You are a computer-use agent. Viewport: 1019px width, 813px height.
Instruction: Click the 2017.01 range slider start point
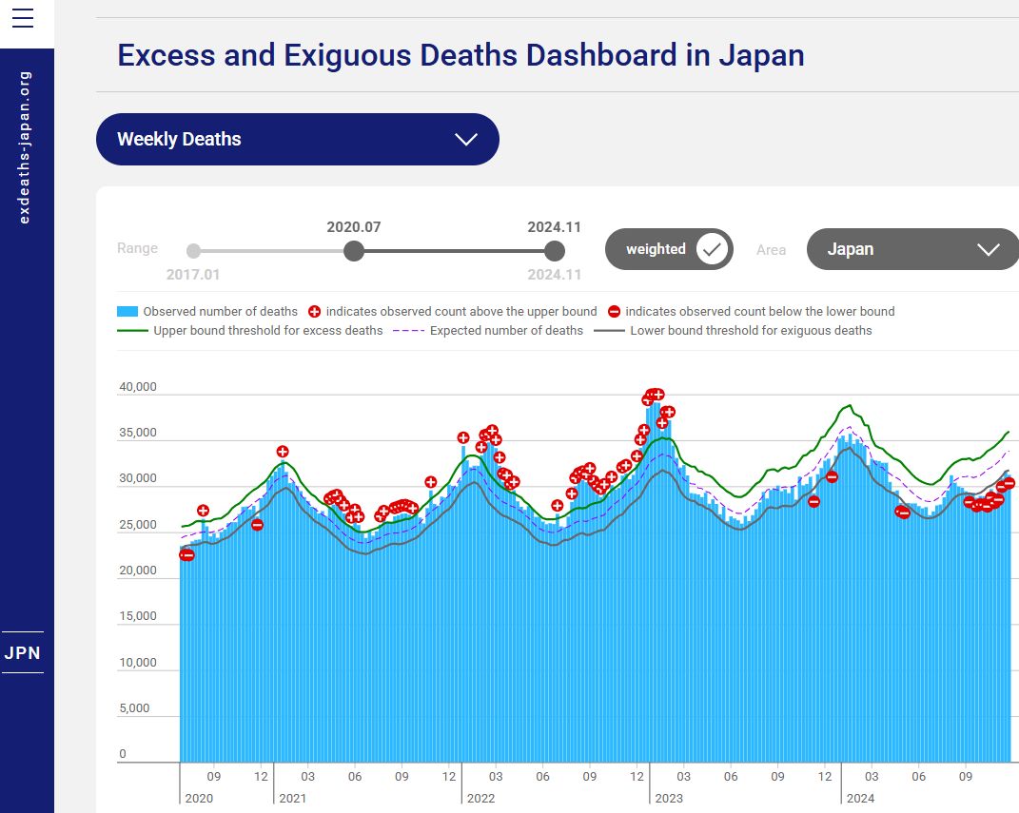point(194,251)
